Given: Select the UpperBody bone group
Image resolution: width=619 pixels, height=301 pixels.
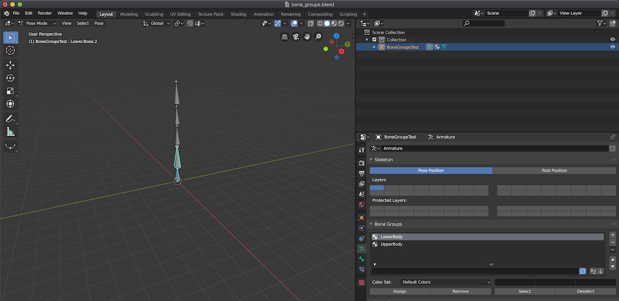Looking at the screenshot, I should point(391,244).
